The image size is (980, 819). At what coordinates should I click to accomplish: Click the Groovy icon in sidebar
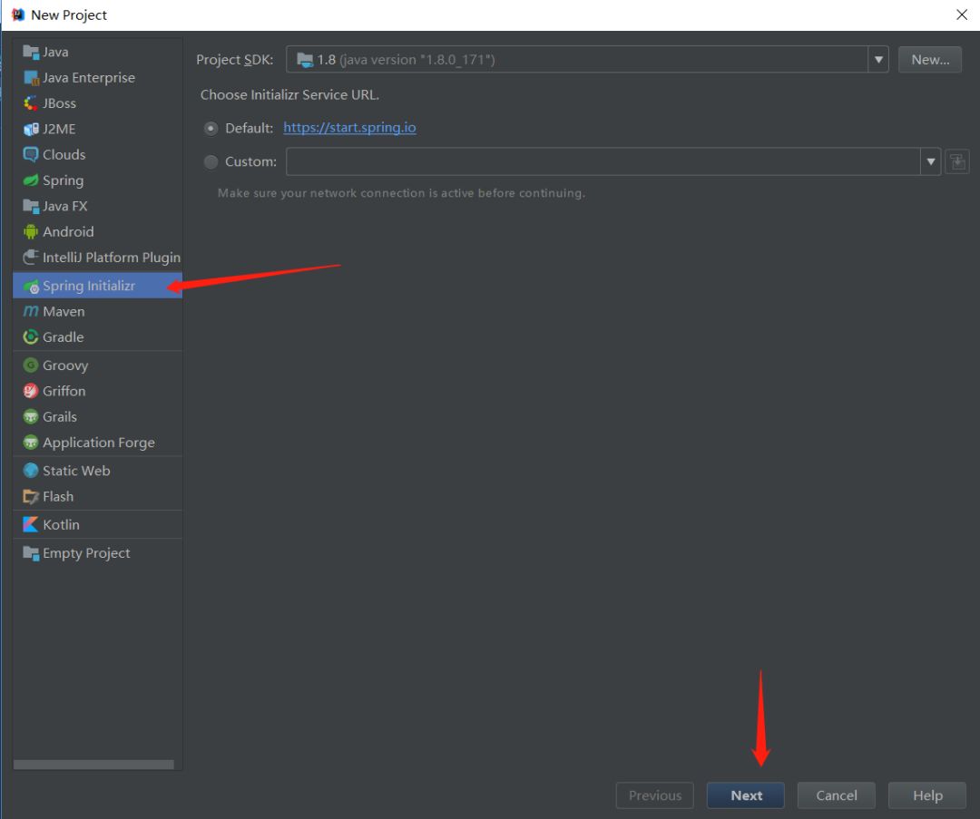pos(31,366)
